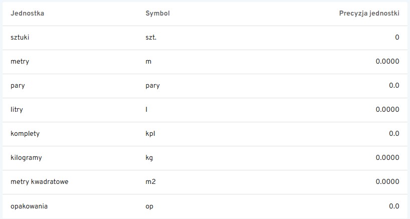Viewport: 410px width, 219px height.
Task: Open the pary unit name cell
Action: 18,86
